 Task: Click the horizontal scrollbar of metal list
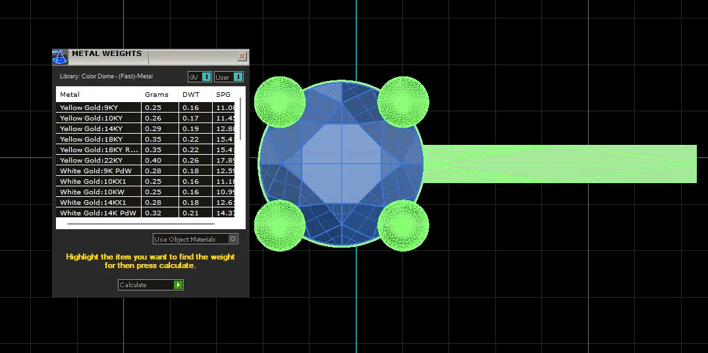141,223
